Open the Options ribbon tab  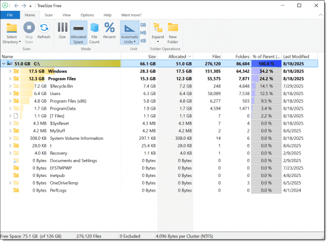(x=87, y=15)
